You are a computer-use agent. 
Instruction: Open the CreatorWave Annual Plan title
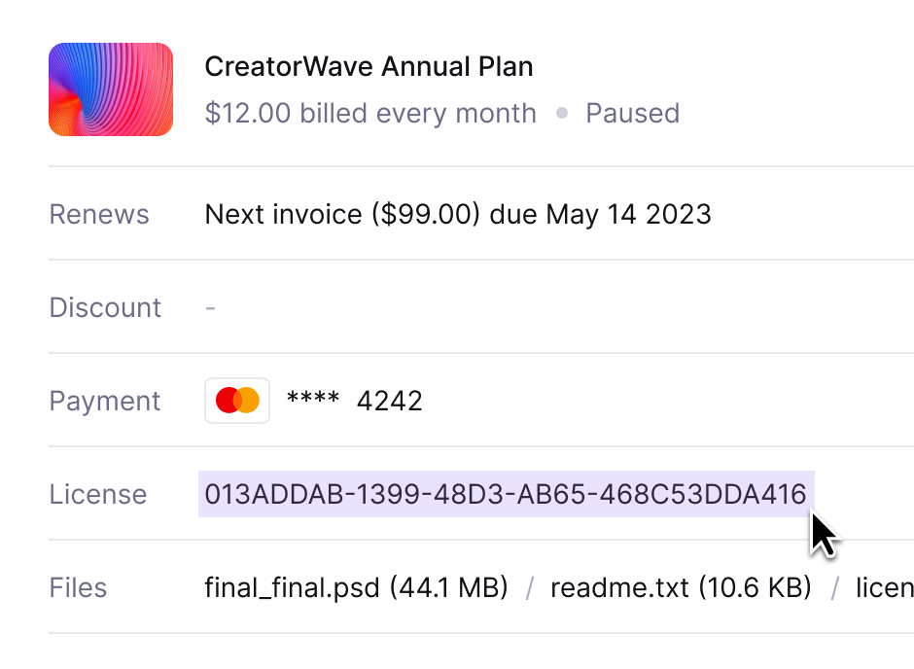(369, 66)
